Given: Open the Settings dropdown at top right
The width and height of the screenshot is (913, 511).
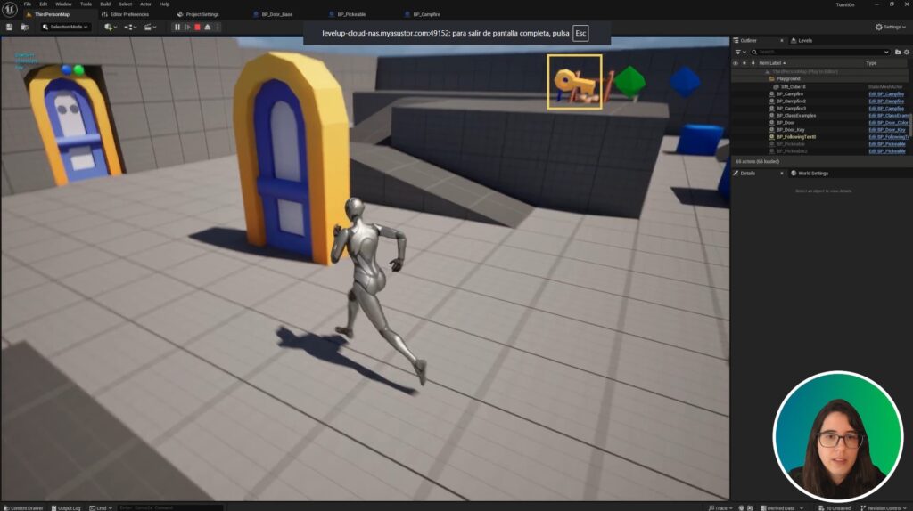Looking at the screenshot, I should tap(891, 28).
